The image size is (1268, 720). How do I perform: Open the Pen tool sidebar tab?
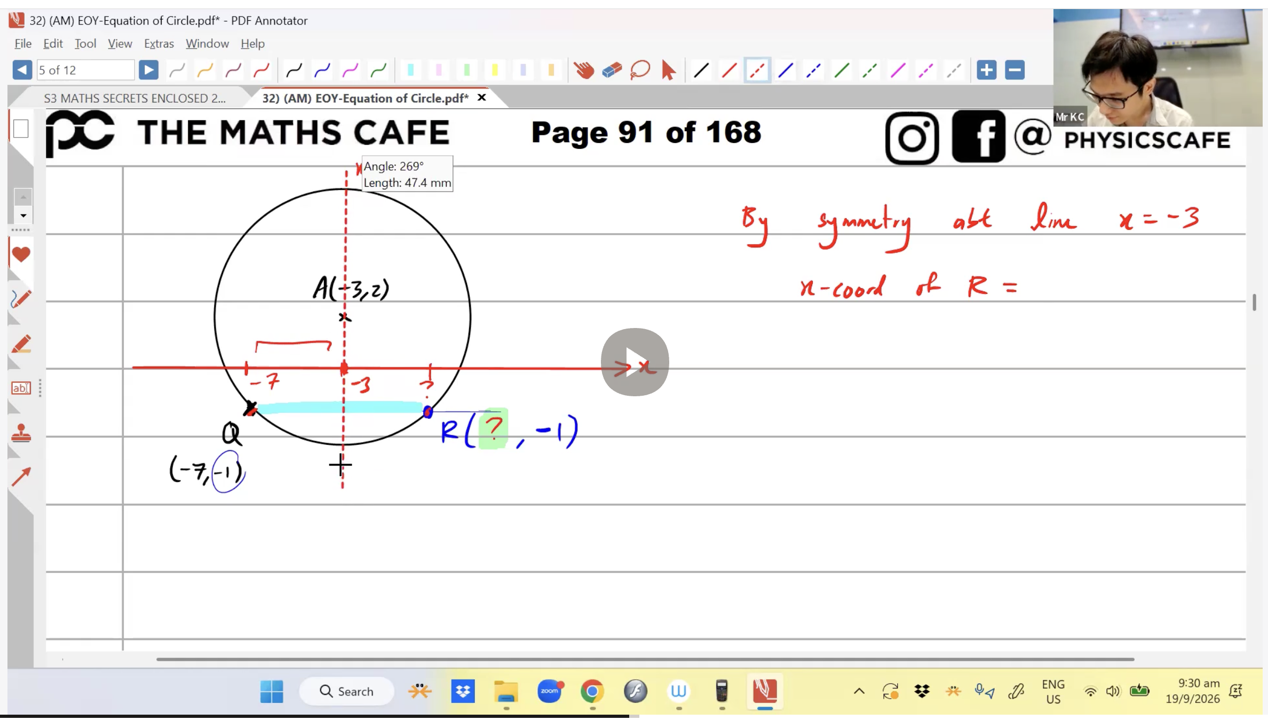point(21,299)
